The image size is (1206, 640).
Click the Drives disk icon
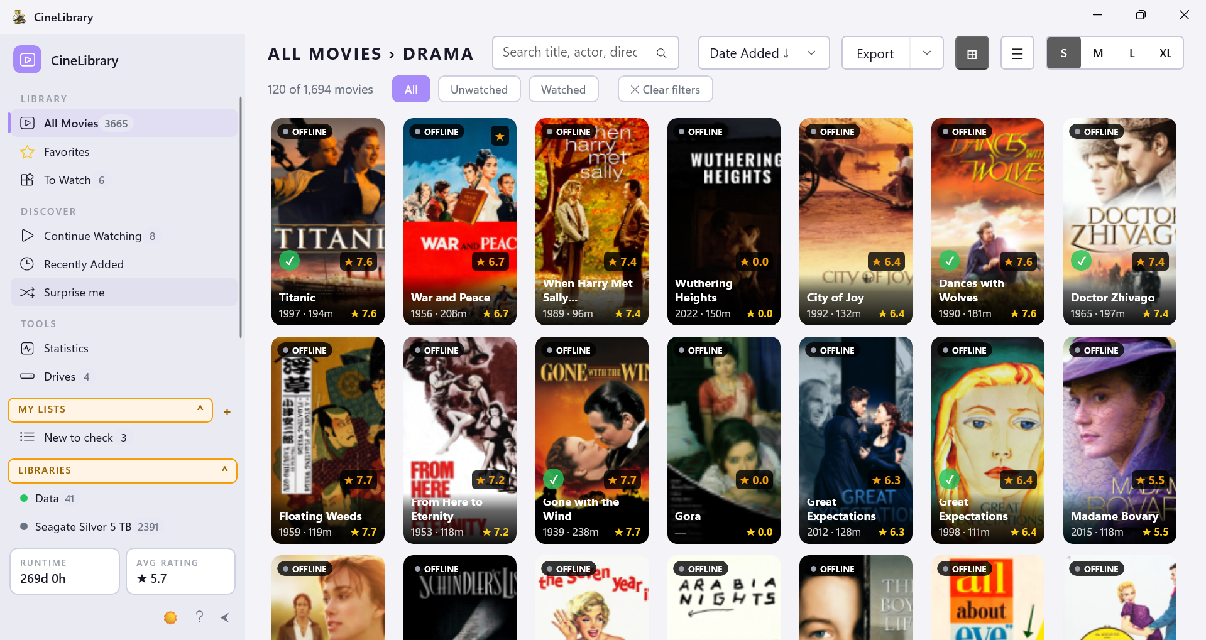[x=27, y=377]
